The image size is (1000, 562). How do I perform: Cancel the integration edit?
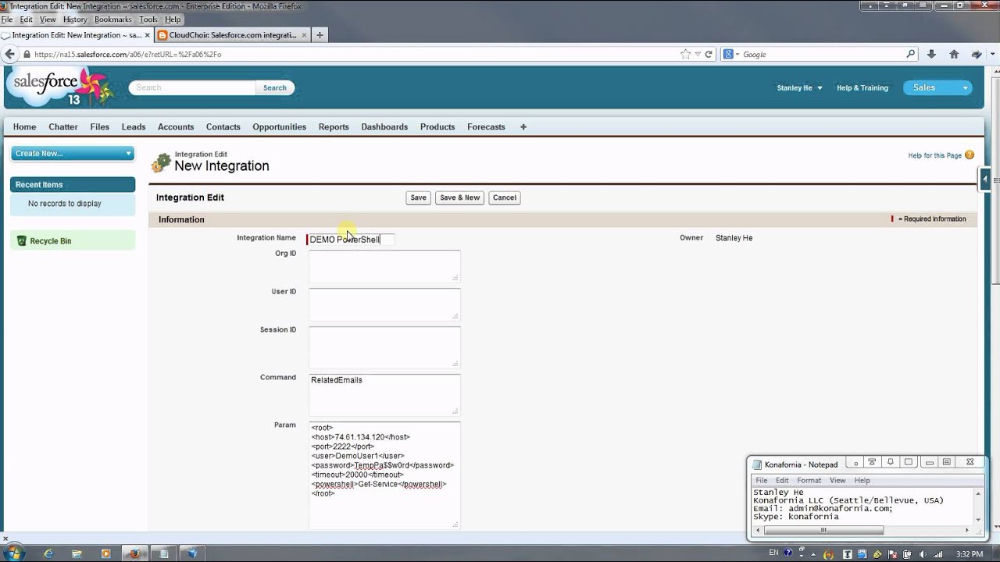pyautogui.click(x=505, y=197)
